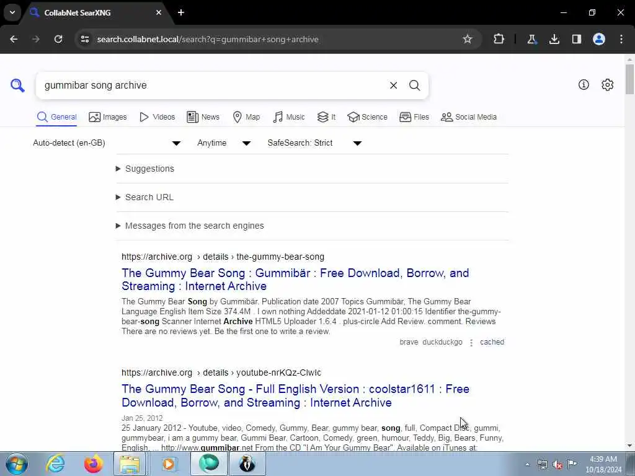Open the Auto-detect language dropdown
635x476 pixels.
[x=107, y=143]
